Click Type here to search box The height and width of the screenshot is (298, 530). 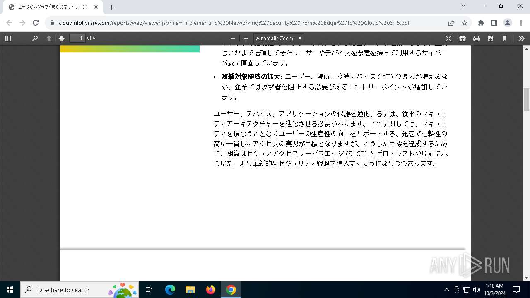point(79,290)
